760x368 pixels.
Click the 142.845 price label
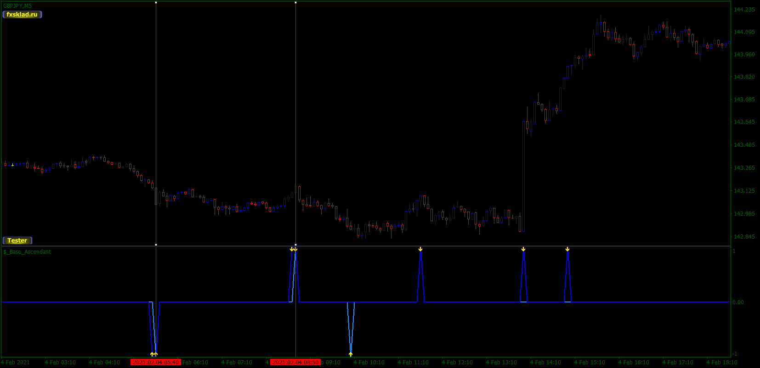[744, 237]
